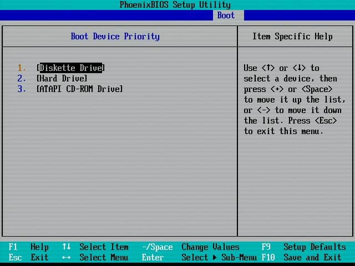Click the Boot Device Priority heading
Image resolution: width=355 pixels, height=266 pixels.
click(115, 37)
